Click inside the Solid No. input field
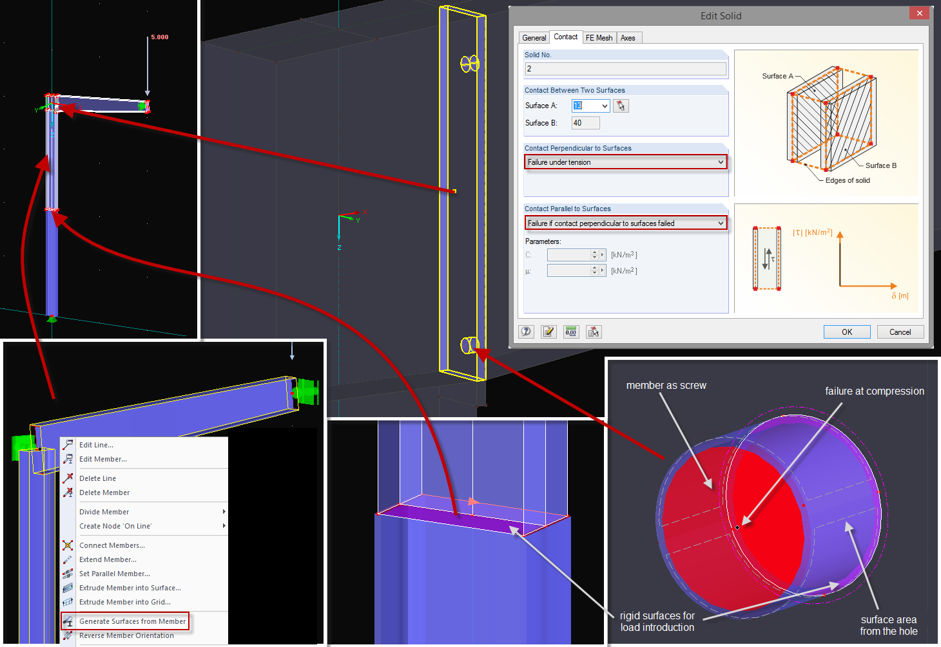 point(625,68)
